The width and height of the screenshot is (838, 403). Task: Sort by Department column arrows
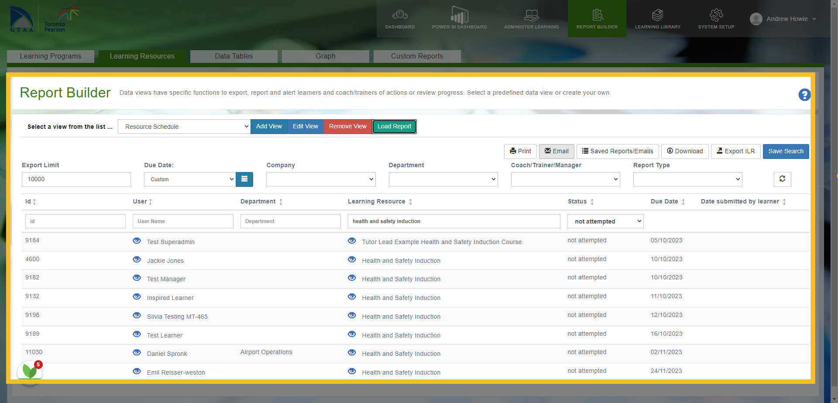click(x=281, y=202)
